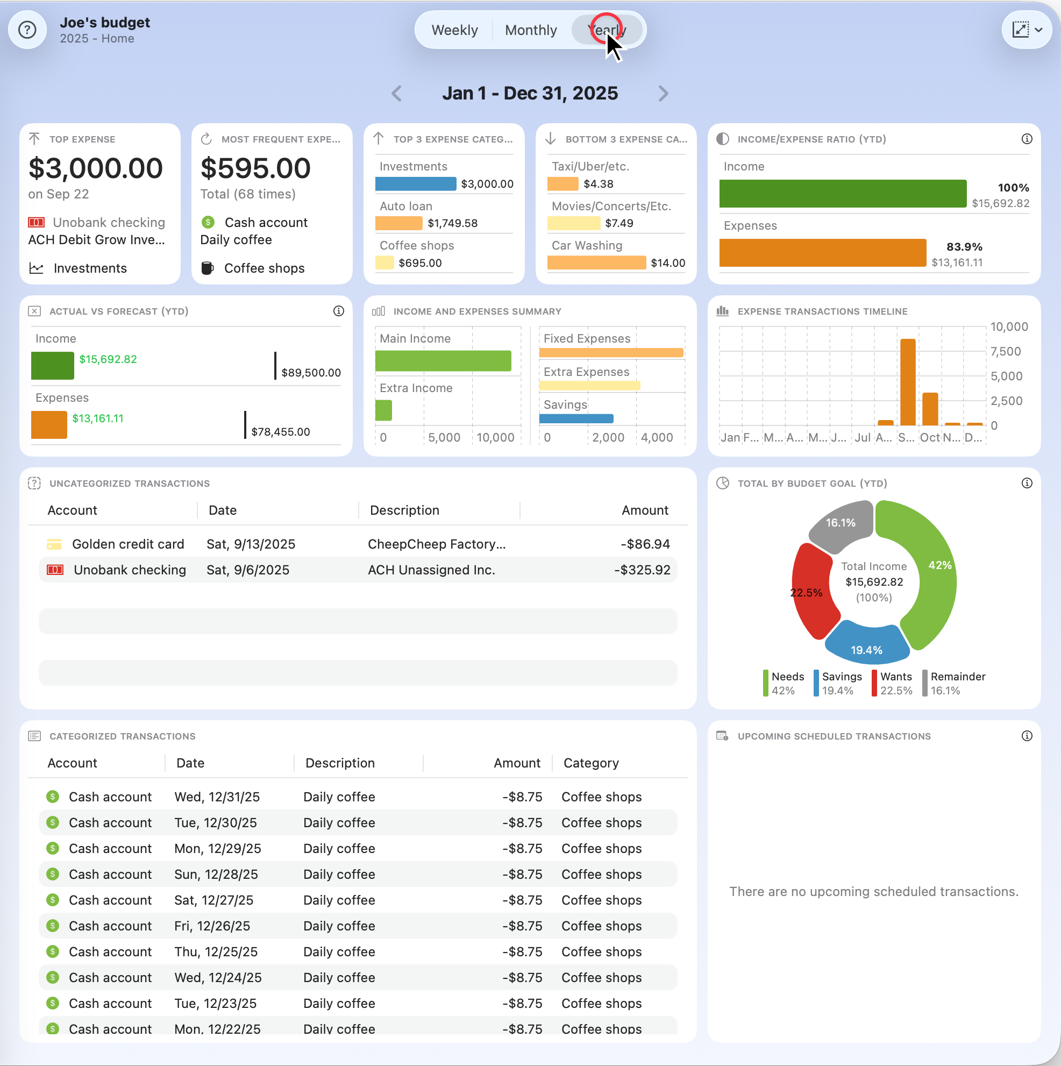Switch to the Weekly view

454,30
